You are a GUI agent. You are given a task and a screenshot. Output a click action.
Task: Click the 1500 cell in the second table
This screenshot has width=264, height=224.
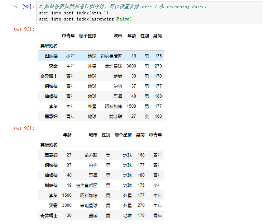[67, 195]
